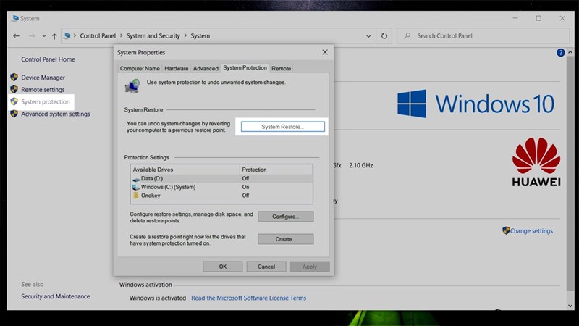Screen dimensions: 579x326
Task: Maximize the System window
Action: [538, 18]
